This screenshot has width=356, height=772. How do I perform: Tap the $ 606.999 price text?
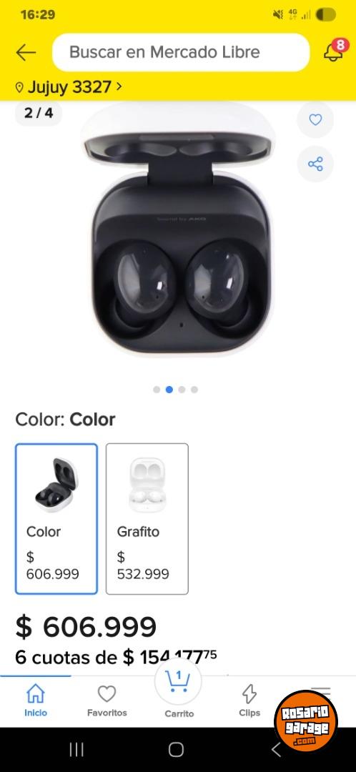click(86, 627)
